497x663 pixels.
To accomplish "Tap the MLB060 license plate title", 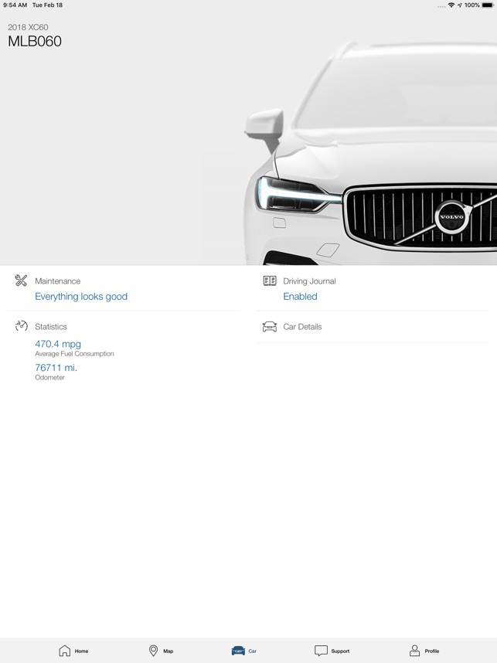I will [35, 41].
